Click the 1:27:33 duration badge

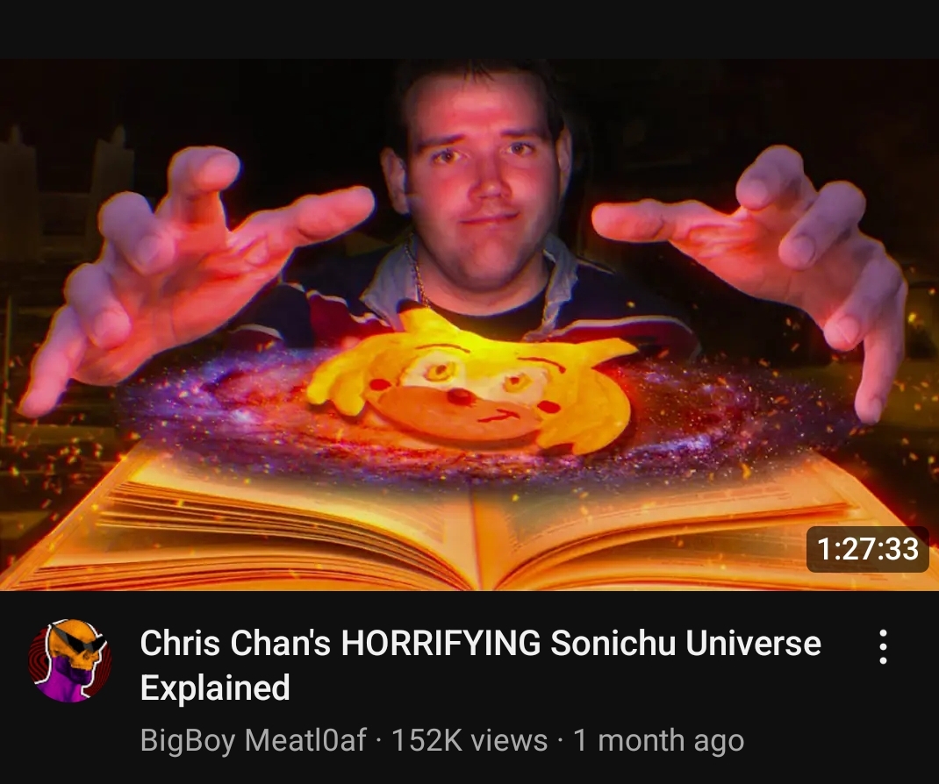coord(867,549)
